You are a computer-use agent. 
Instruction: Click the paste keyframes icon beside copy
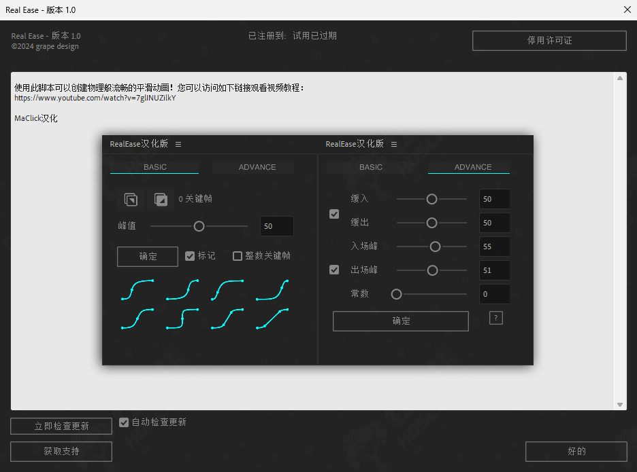161,199
